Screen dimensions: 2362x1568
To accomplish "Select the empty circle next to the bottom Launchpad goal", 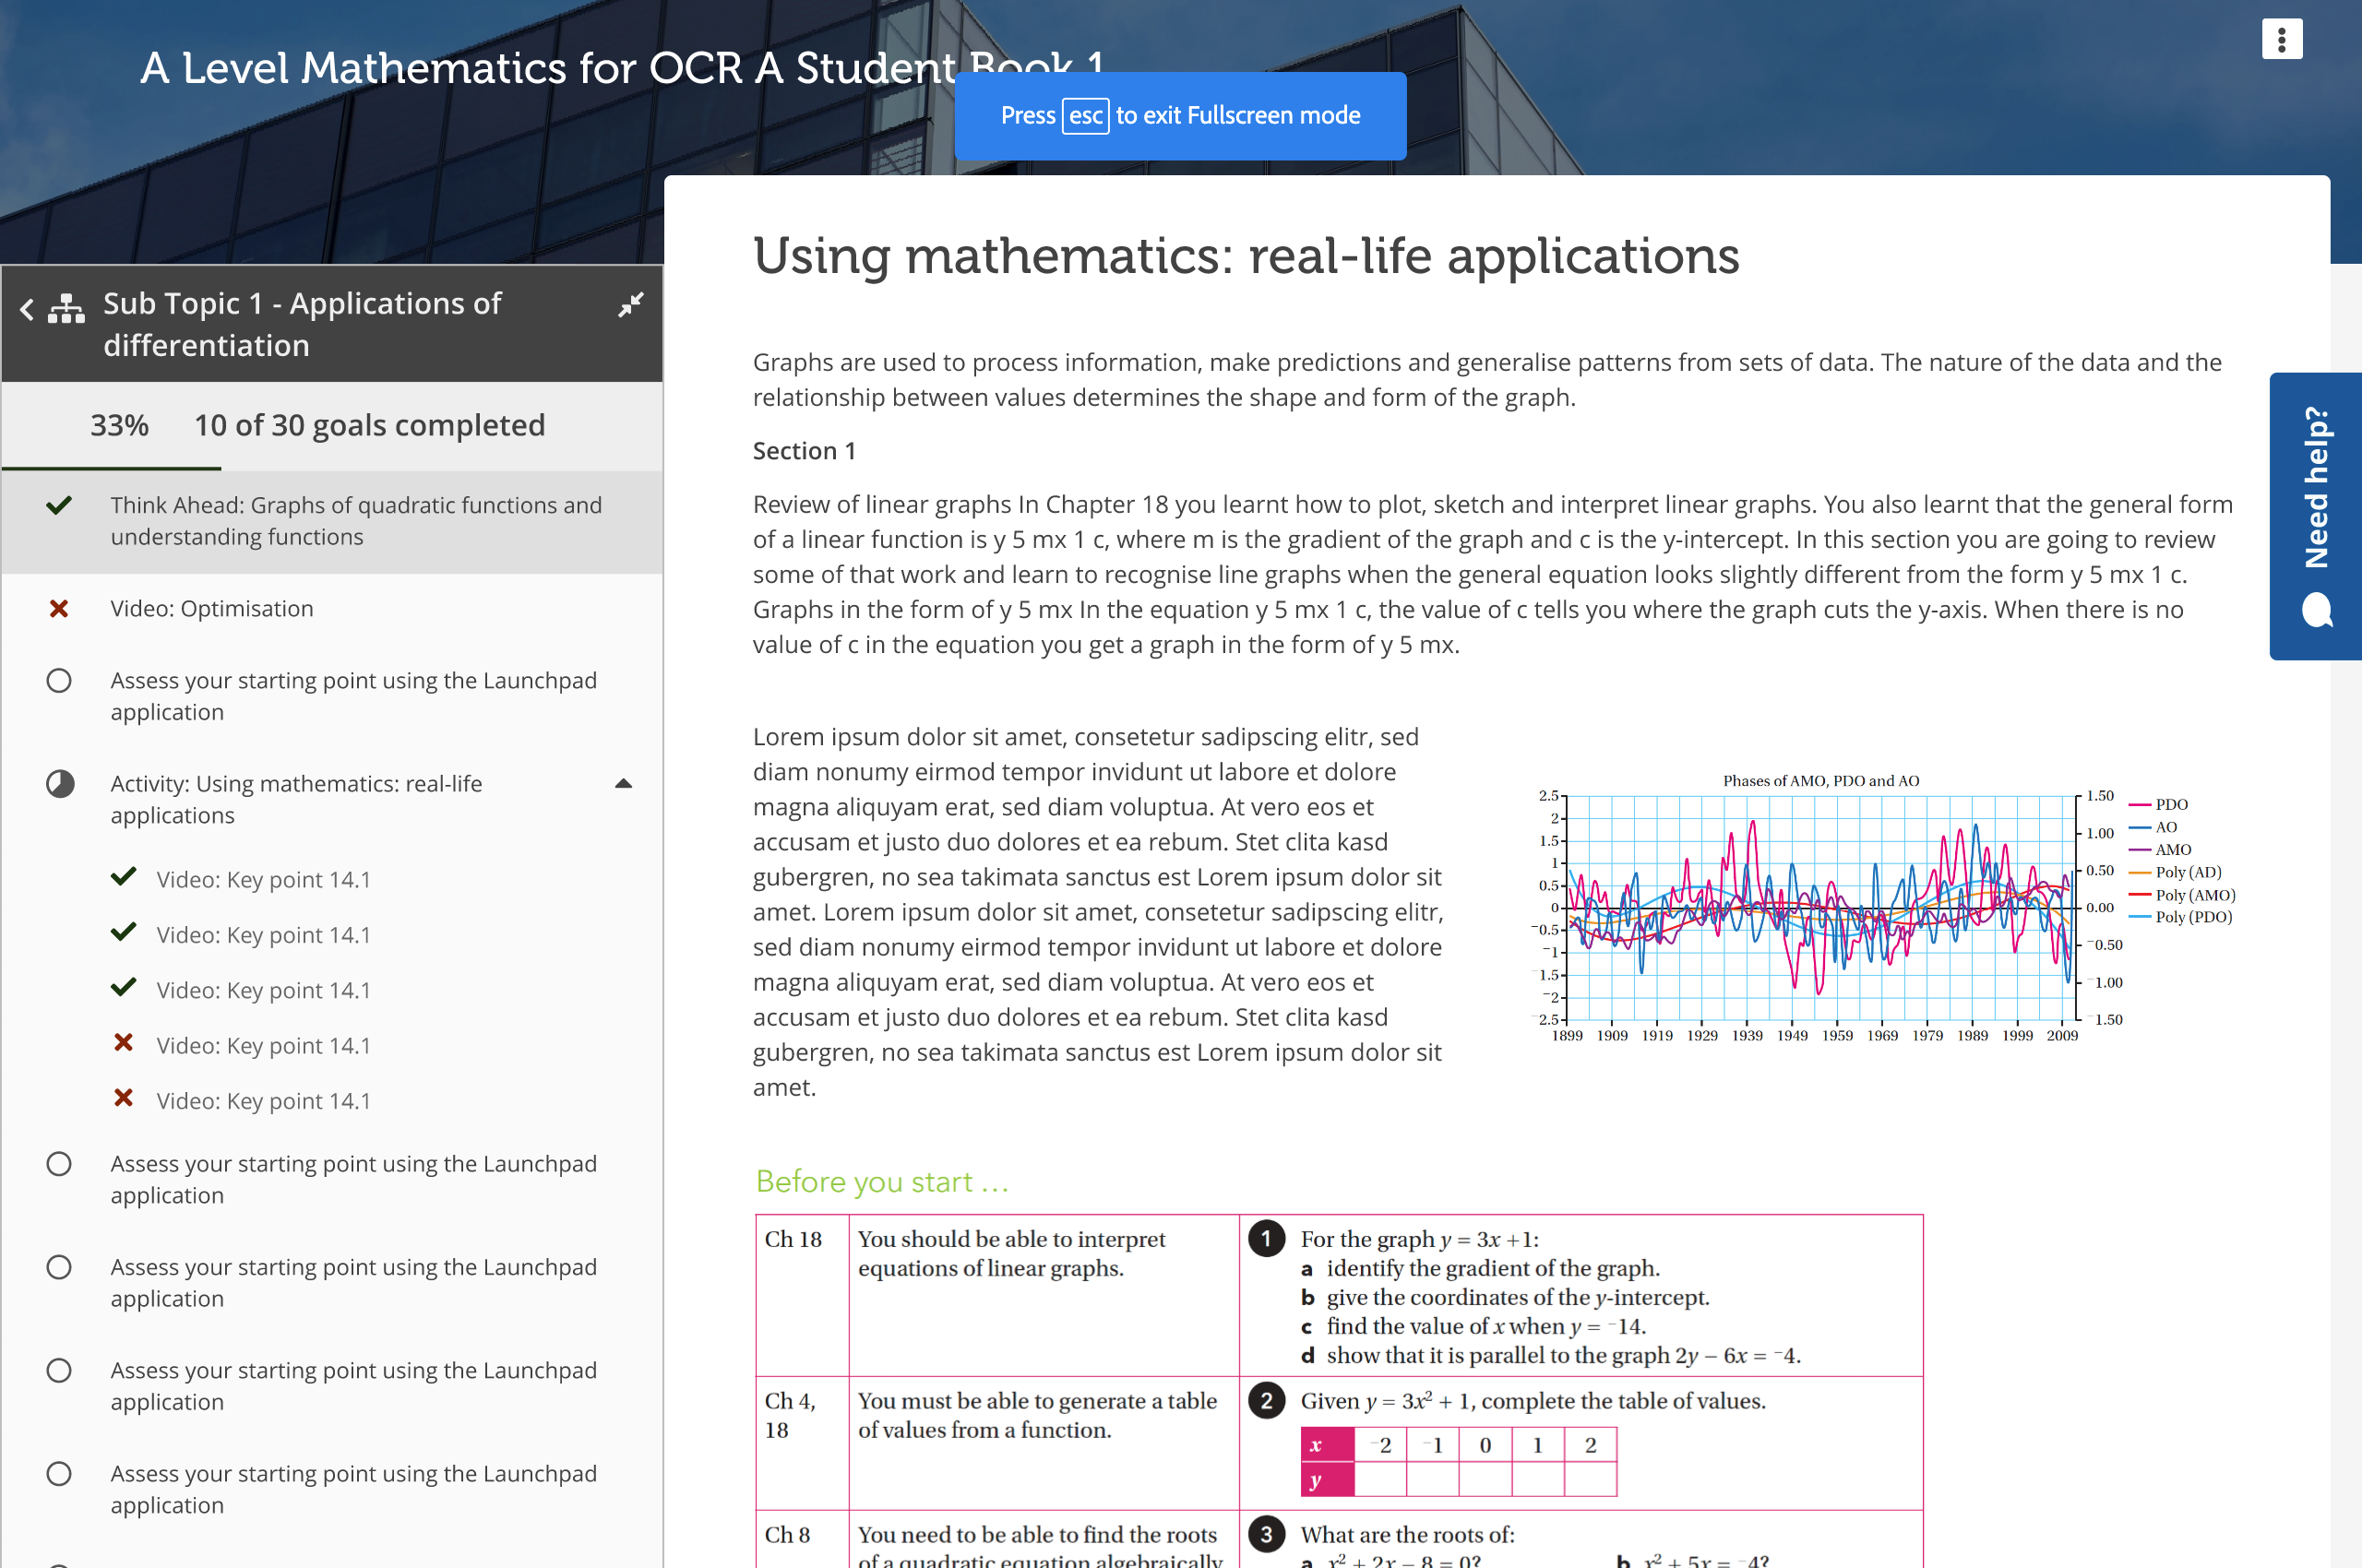I will [59, 1473].
